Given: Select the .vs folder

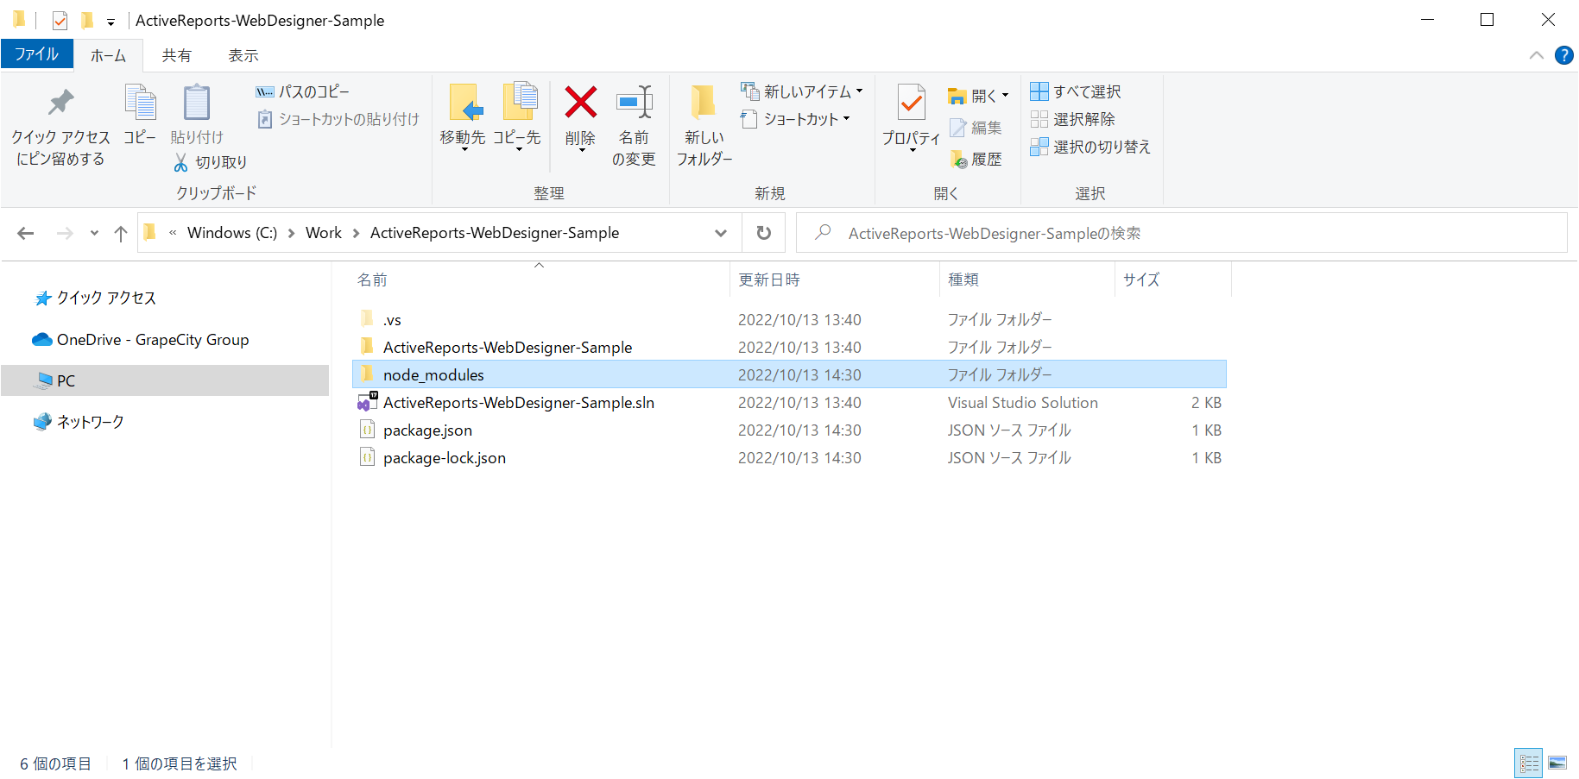Looking at the screenshot, I should click(x=789, y=320).
